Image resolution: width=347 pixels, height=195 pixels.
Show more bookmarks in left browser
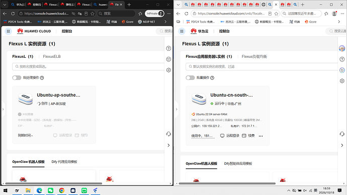click(165, 22)
